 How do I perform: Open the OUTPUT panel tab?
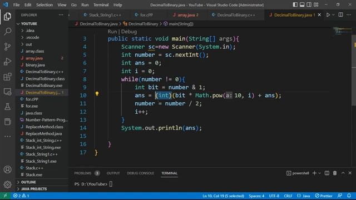tap(113, 173)
